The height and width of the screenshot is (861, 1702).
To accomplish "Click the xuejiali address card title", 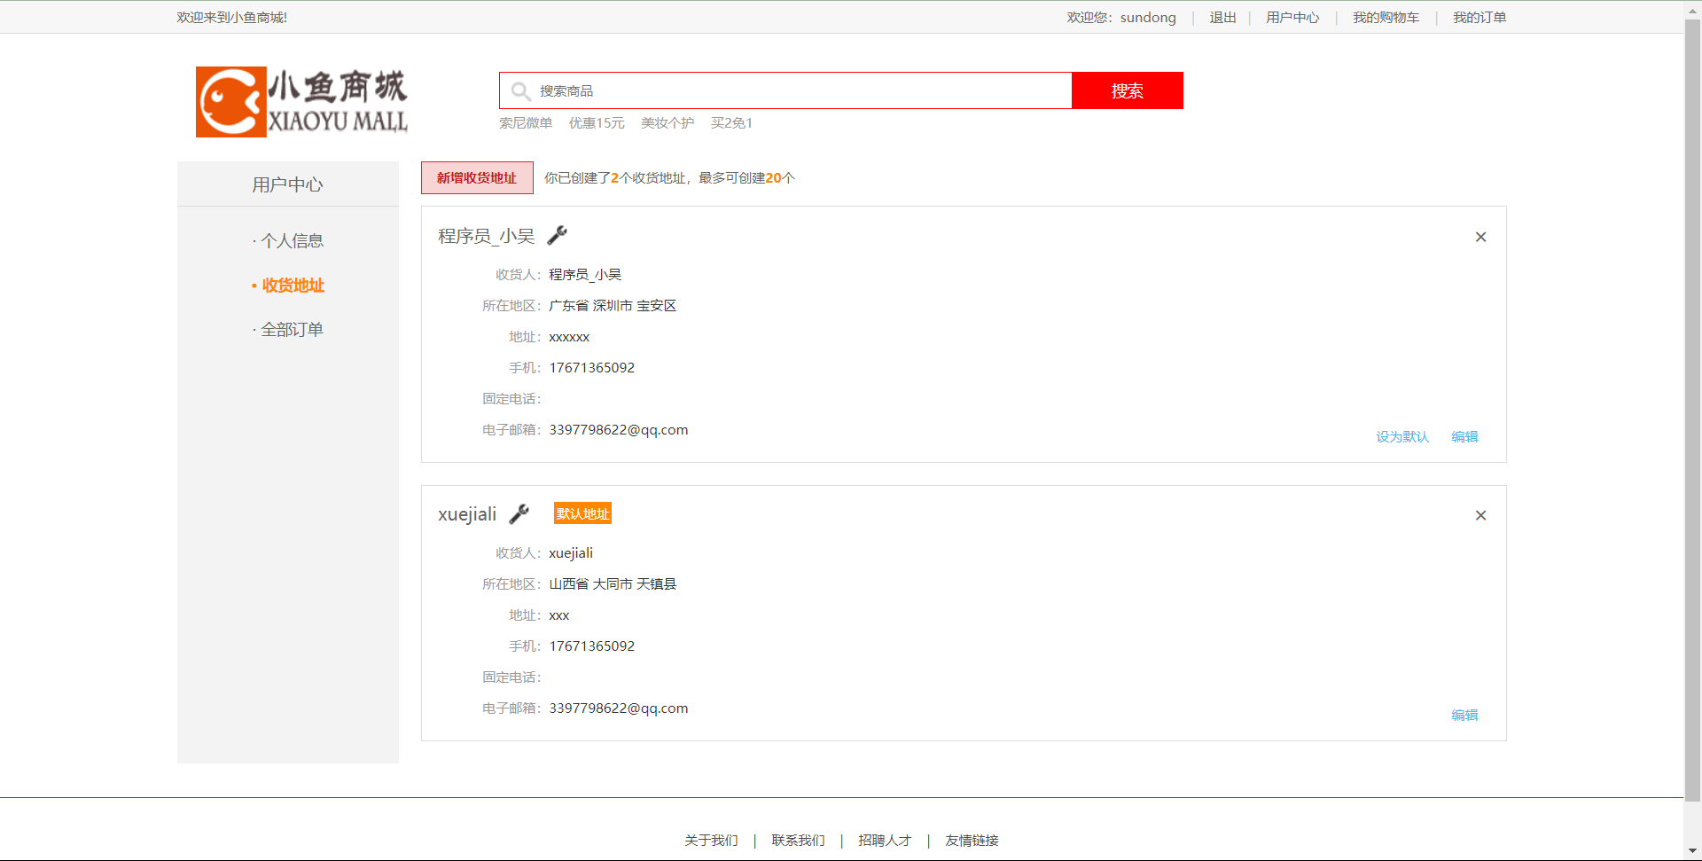I will pyautogui.click(x=467, y=513).
